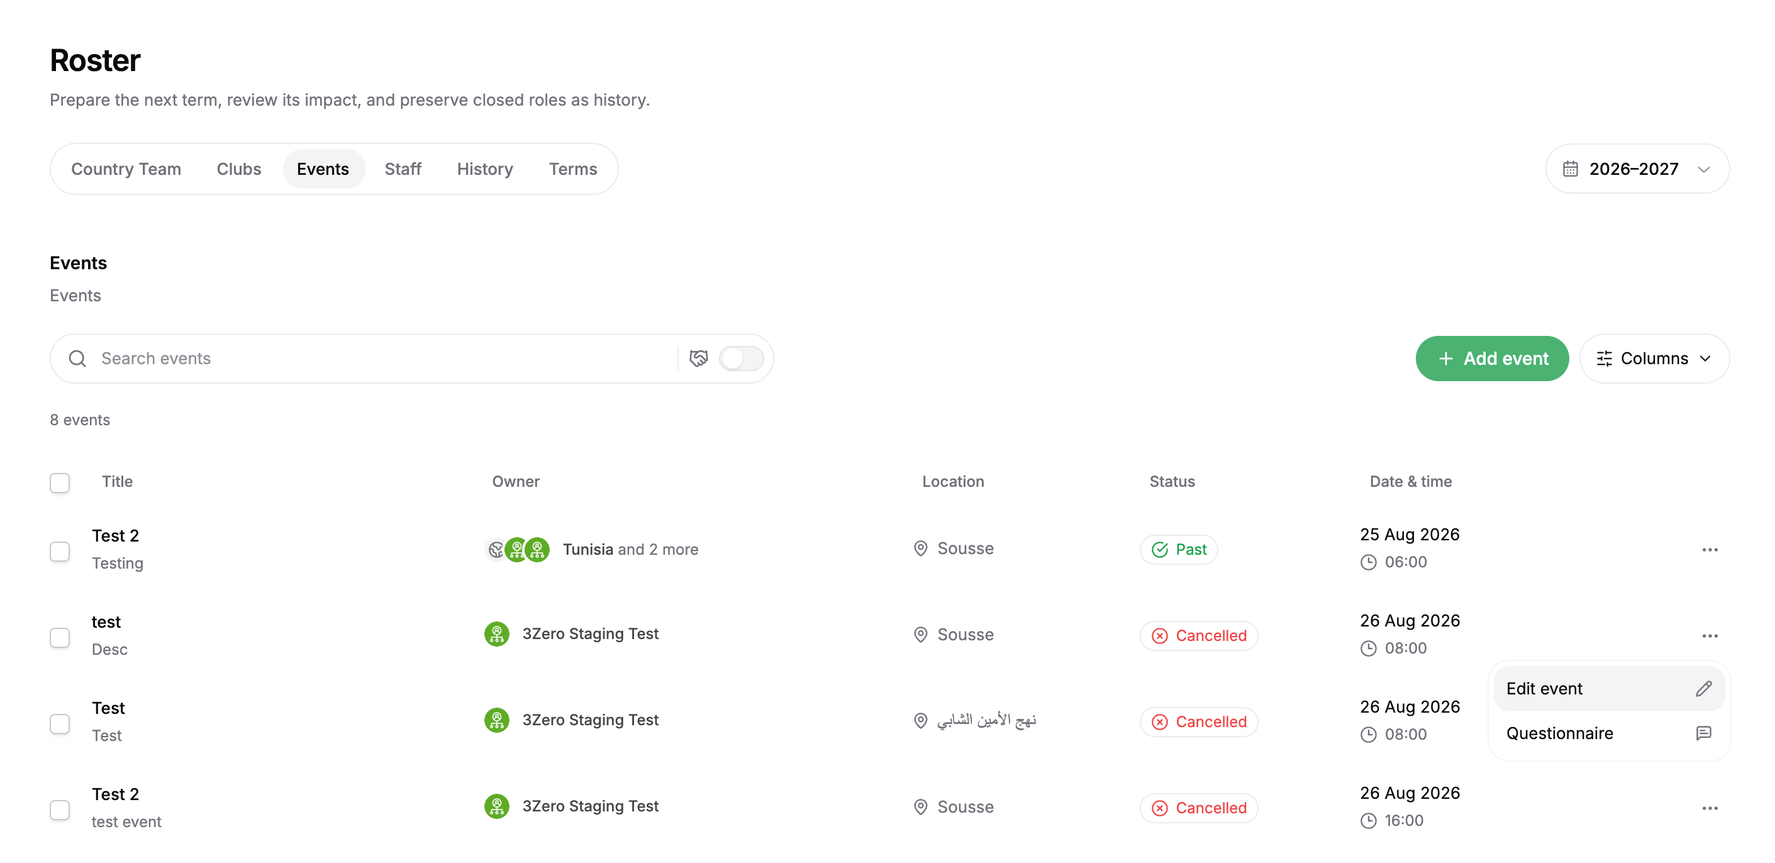
Task: Open more options for the 16:00 test event
Action: (x=1710, y=808)
